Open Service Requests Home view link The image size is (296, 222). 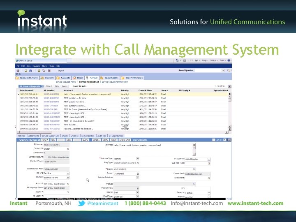(x=66, y=82)
